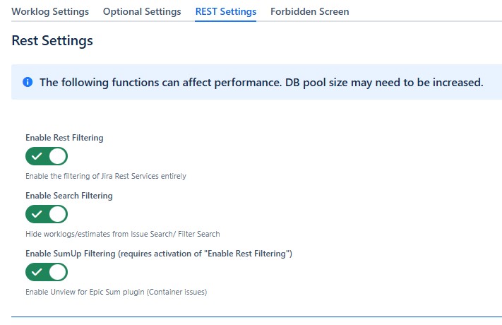Switch to the Optional Settings tab
Screen dimensions: 502x325
142,12
